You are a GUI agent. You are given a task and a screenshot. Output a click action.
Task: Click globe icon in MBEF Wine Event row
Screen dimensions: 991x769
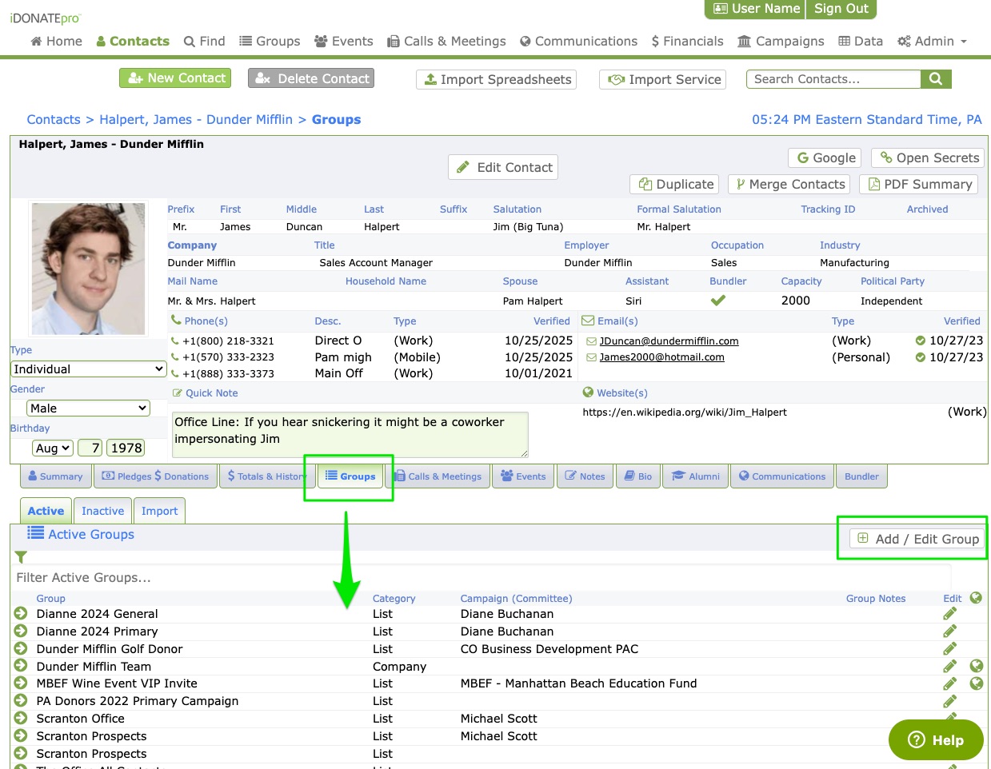coord(976,683)
